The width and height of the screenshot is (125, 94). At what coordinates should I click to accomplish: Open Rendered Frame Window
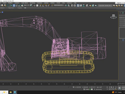click(93, 5)
